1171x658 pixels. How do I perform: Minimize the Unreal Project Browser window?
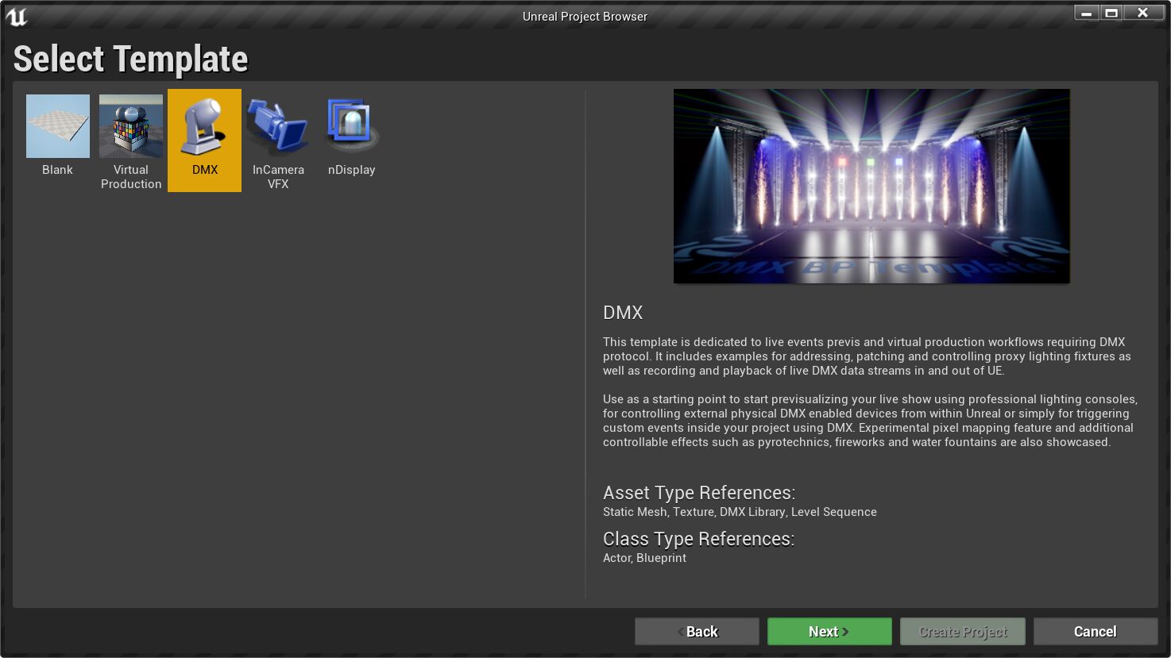[1086, 13]
